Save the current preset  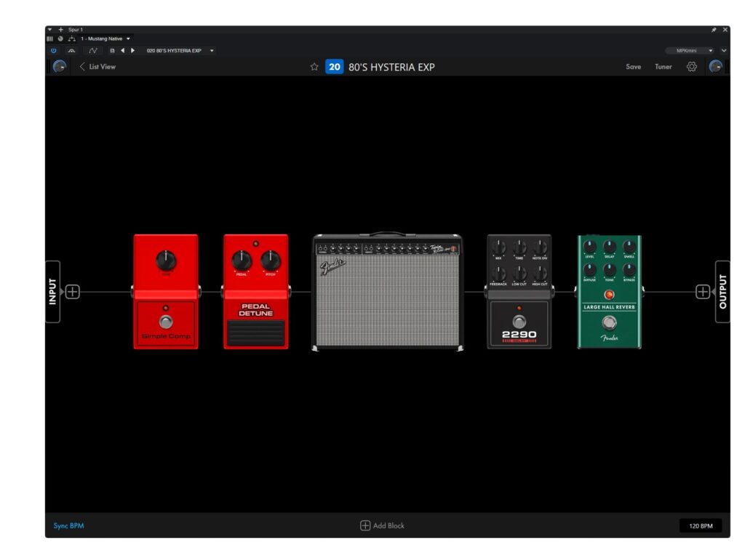(633, 67)
